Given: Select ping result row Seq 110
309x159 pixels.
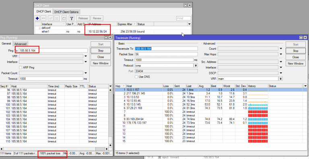Looking at the screenshot, I should (x=54, y=141).
